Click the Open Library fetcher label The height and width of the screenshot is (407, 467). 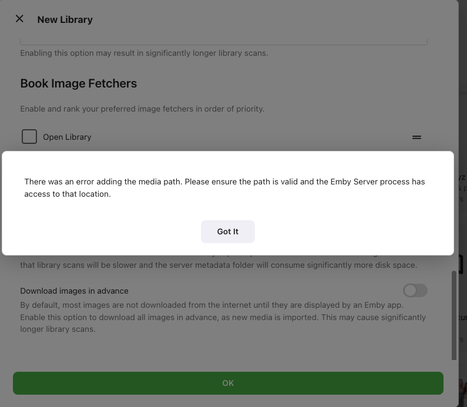tap(67, 137)
